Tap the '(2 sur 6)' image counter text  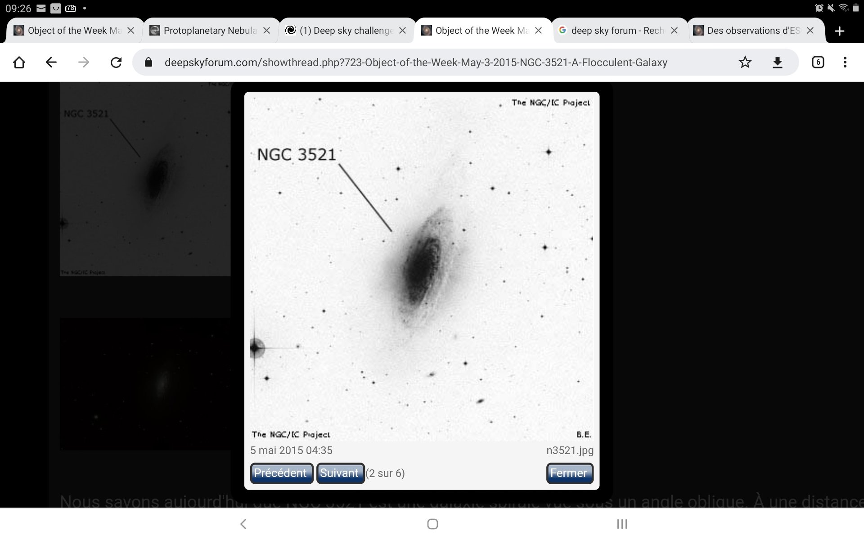click(385, 473)
